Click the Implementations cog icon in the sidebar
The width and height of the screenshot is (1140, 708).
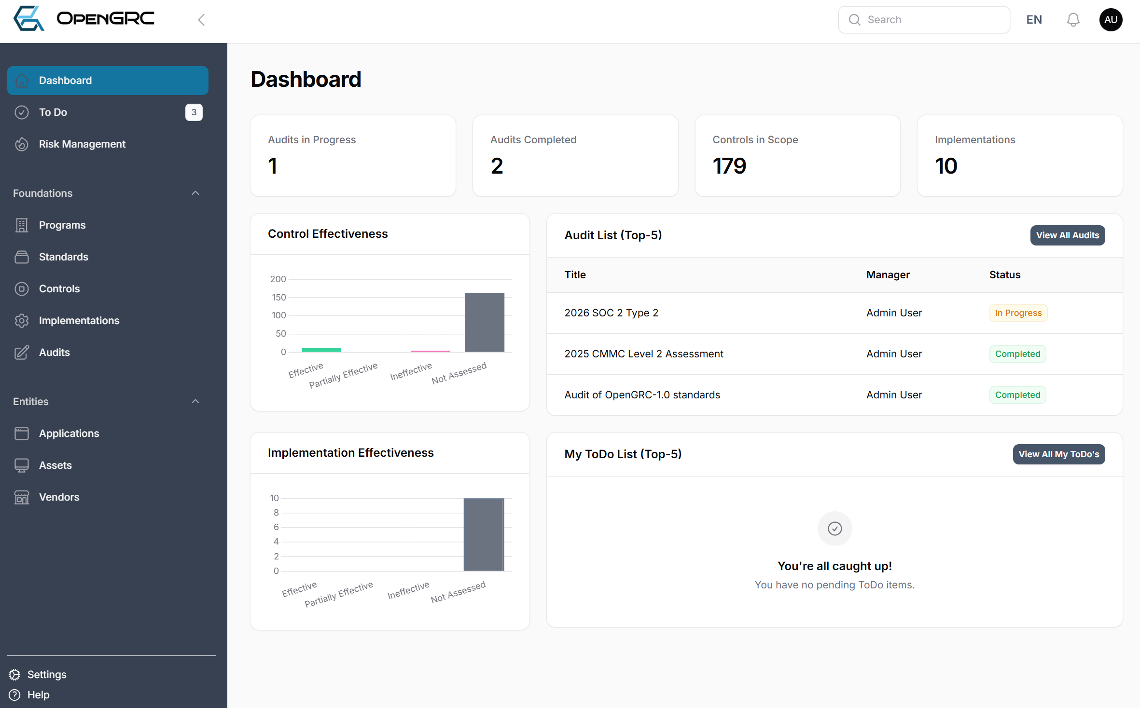point(22,321)
